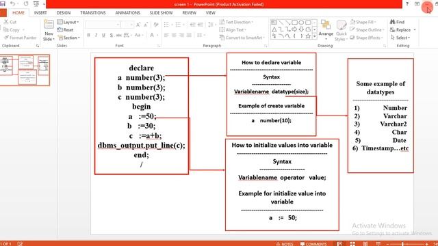Image resolution: width=438 pixels, height=246 pixels.
Task: Open the REVIEW tab
Action: coord(189,13)
